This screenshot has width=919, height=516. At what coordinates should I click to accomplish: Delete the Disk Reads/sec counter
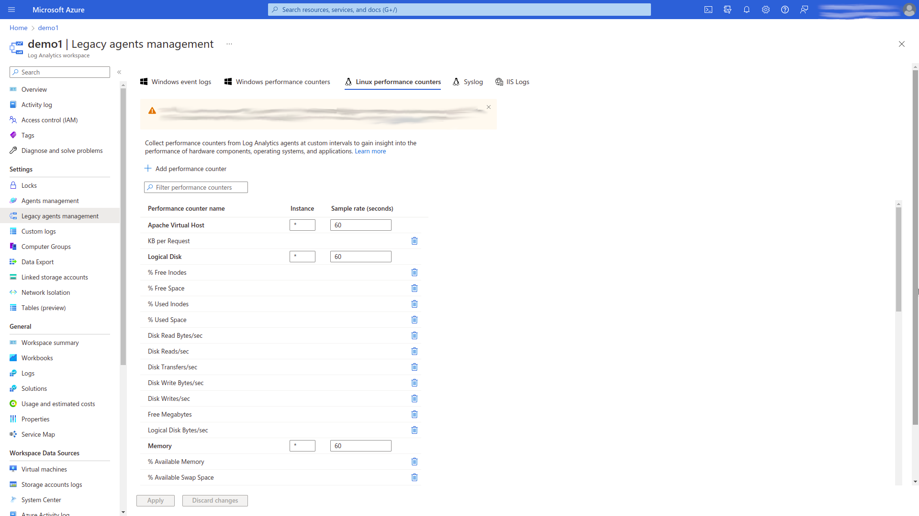tap(415, 351)
